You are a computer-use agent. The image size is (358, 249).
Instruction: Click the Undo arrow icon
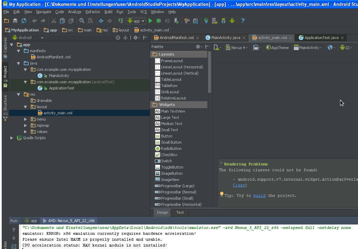34,21
